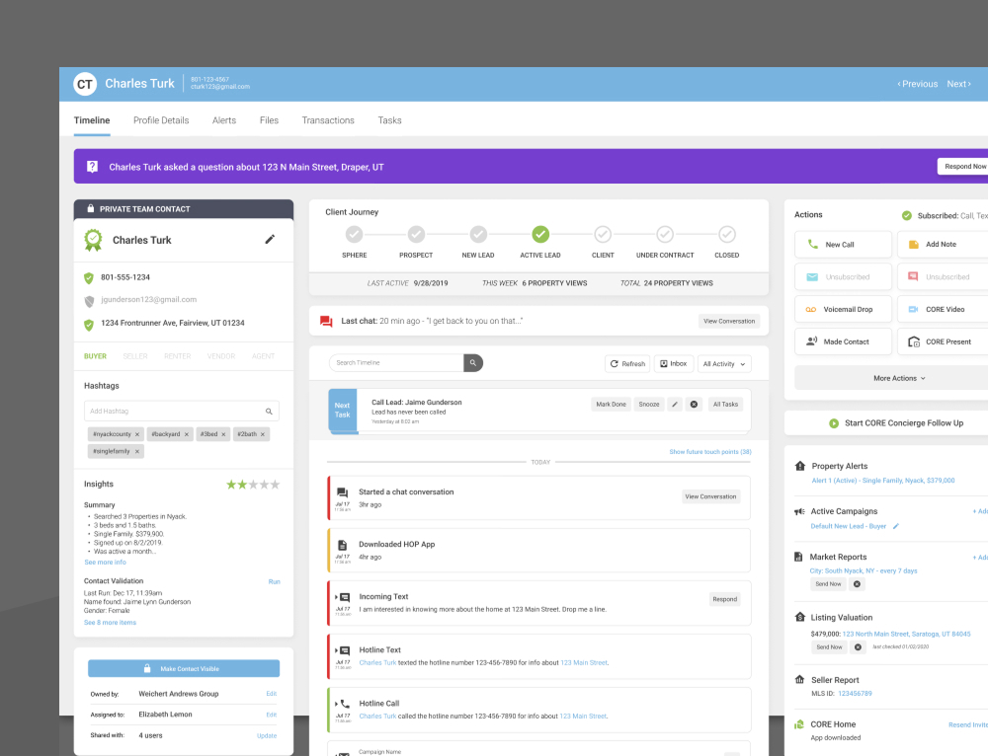Mark the Client journey stage
This screenshot has height=756, width=988.
(603, 234)
